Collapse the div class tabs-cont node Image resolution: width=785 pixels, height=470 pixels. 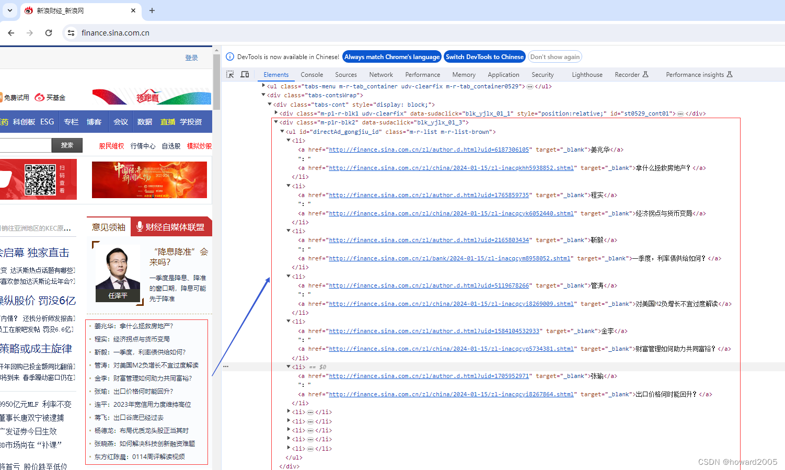(270, 104)
